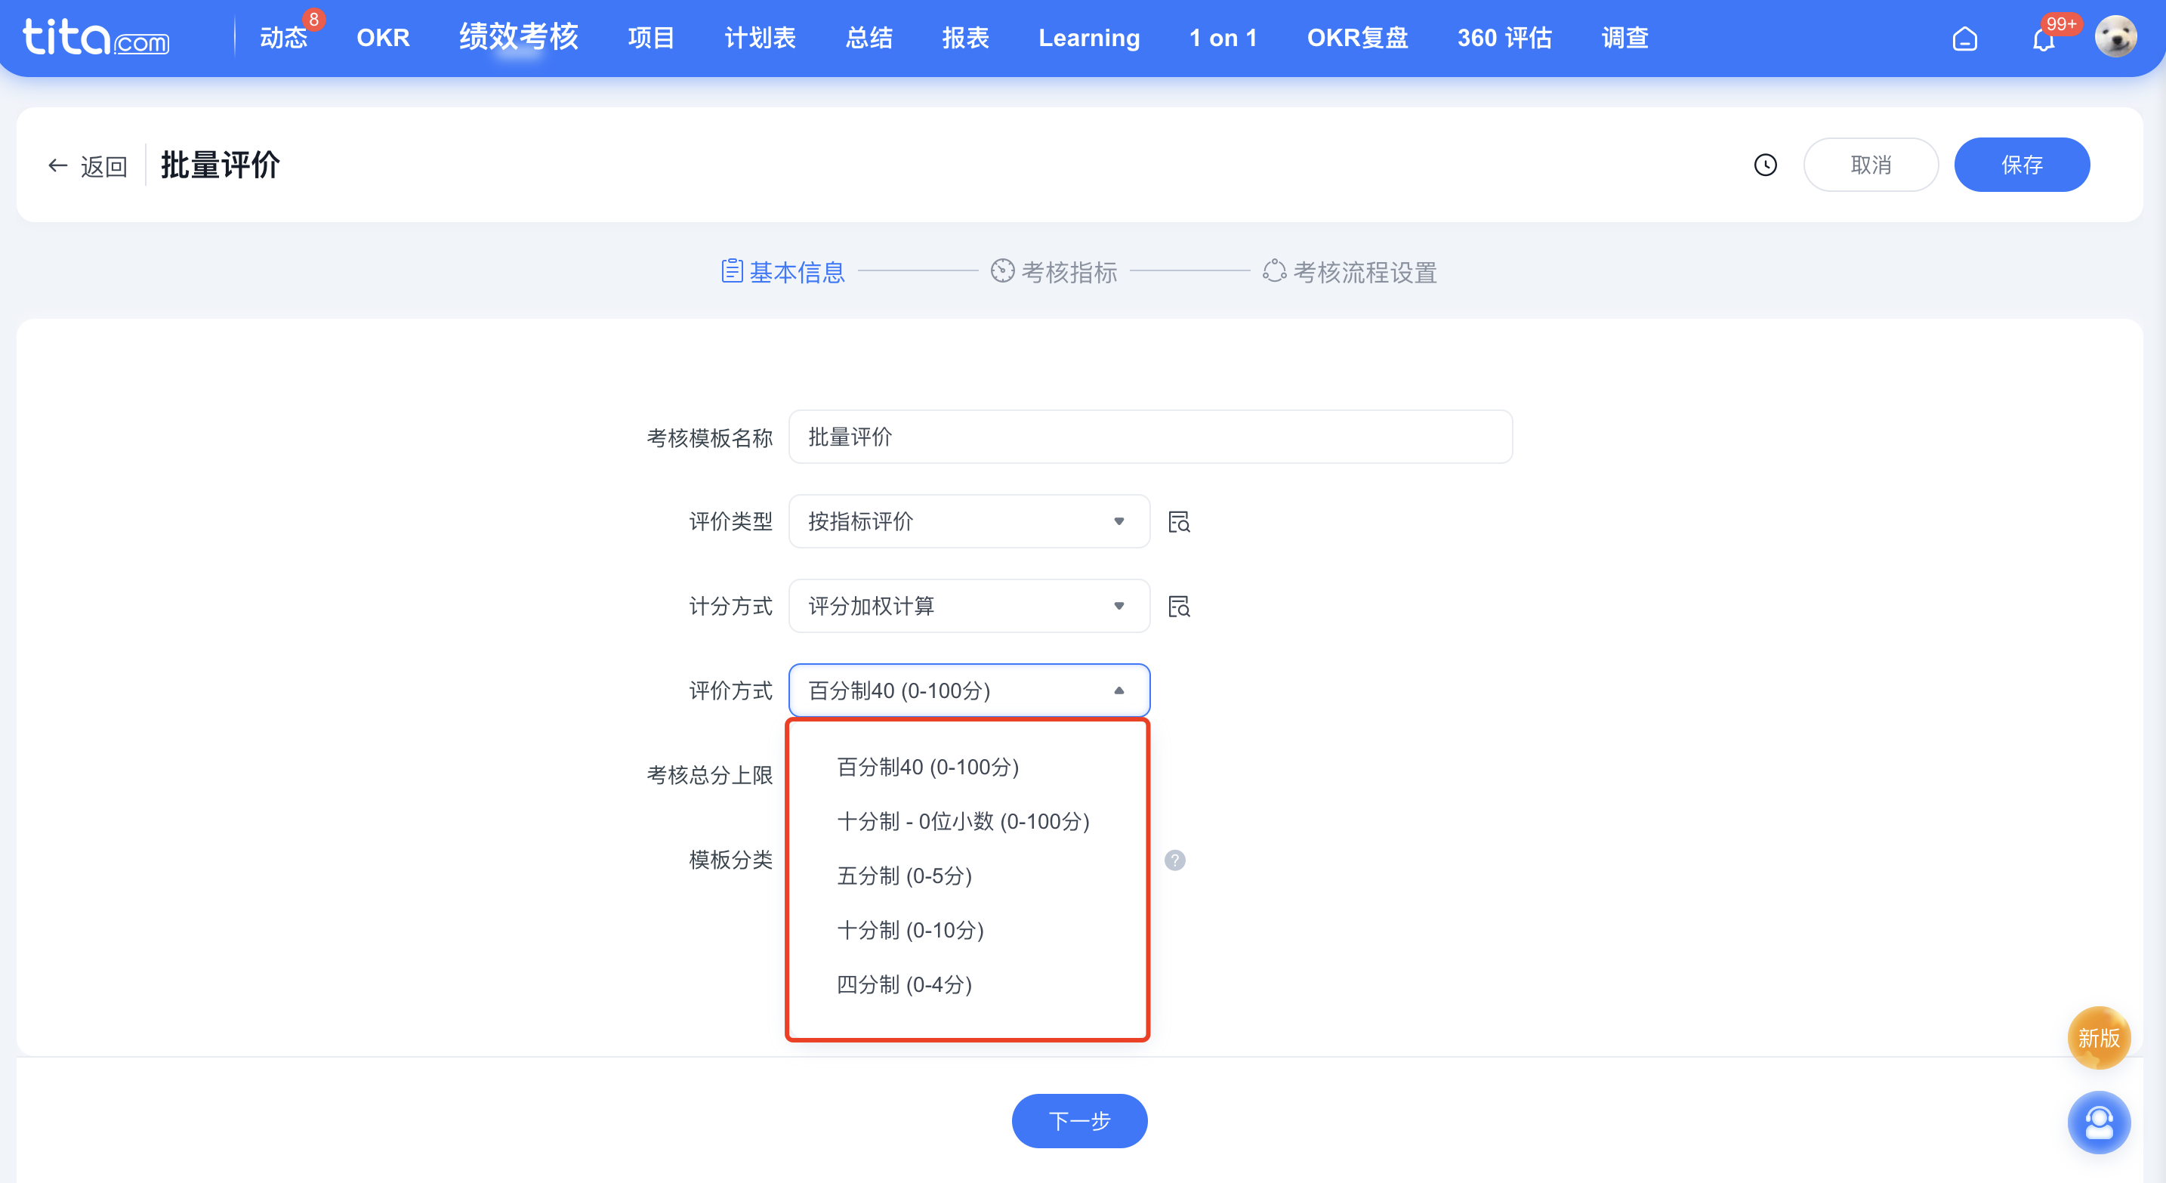Click the 考核流程设置 step toggle
2166x1183 pixels.
tap(1353, 271)
